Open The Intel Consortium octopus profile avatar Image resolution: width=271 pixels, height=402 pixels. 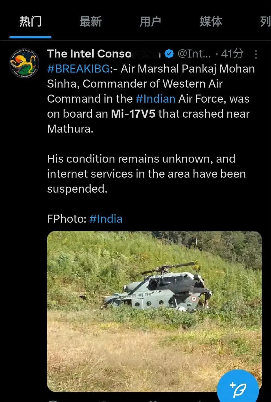pos(24,63)
